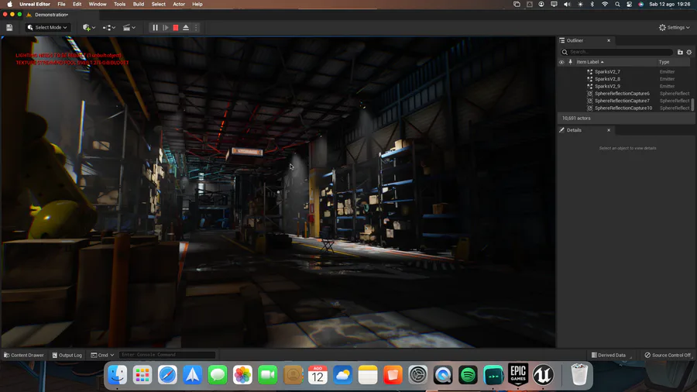Close the Details panel tab
697x392 pixels.
(609, 130)
